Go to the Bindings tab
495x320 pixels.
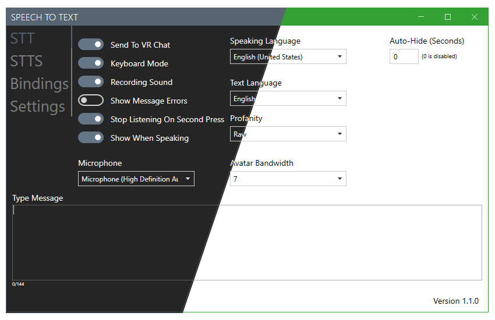[40, 84]
